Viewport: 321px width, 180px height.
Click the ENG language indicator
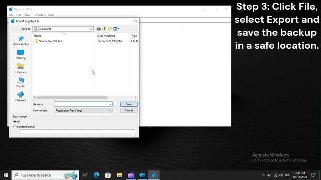(287, 175)
